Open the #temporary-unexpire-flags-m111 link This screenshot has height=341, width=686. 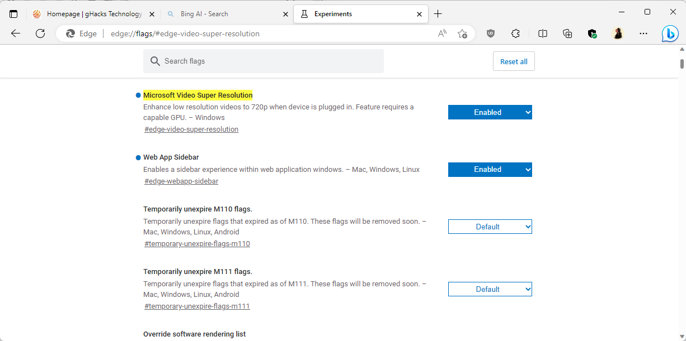[x=197, y=306]
